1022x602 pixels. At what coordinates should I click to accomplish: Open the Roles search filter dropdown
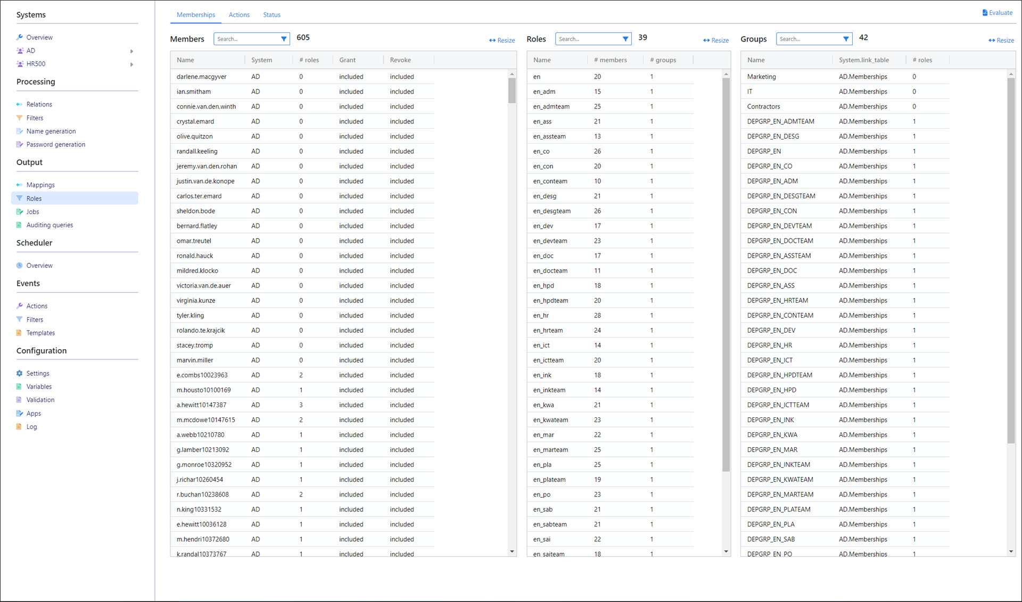pyautogui.click(x=625, y=39)
